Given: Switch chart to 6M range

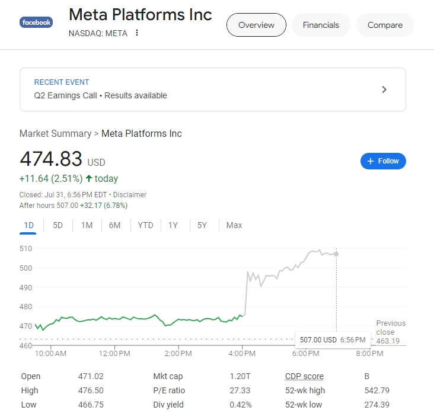Looking at the screenshot, I should click(114, 225).
